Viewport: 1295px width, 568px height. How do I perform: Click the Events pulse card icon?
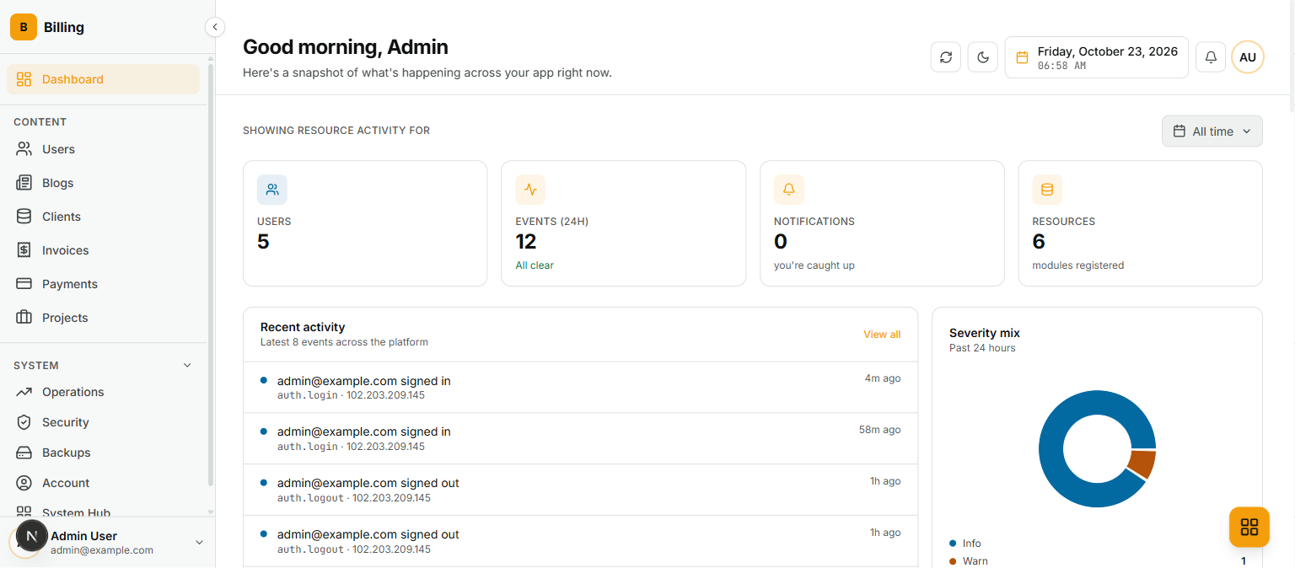530,190
